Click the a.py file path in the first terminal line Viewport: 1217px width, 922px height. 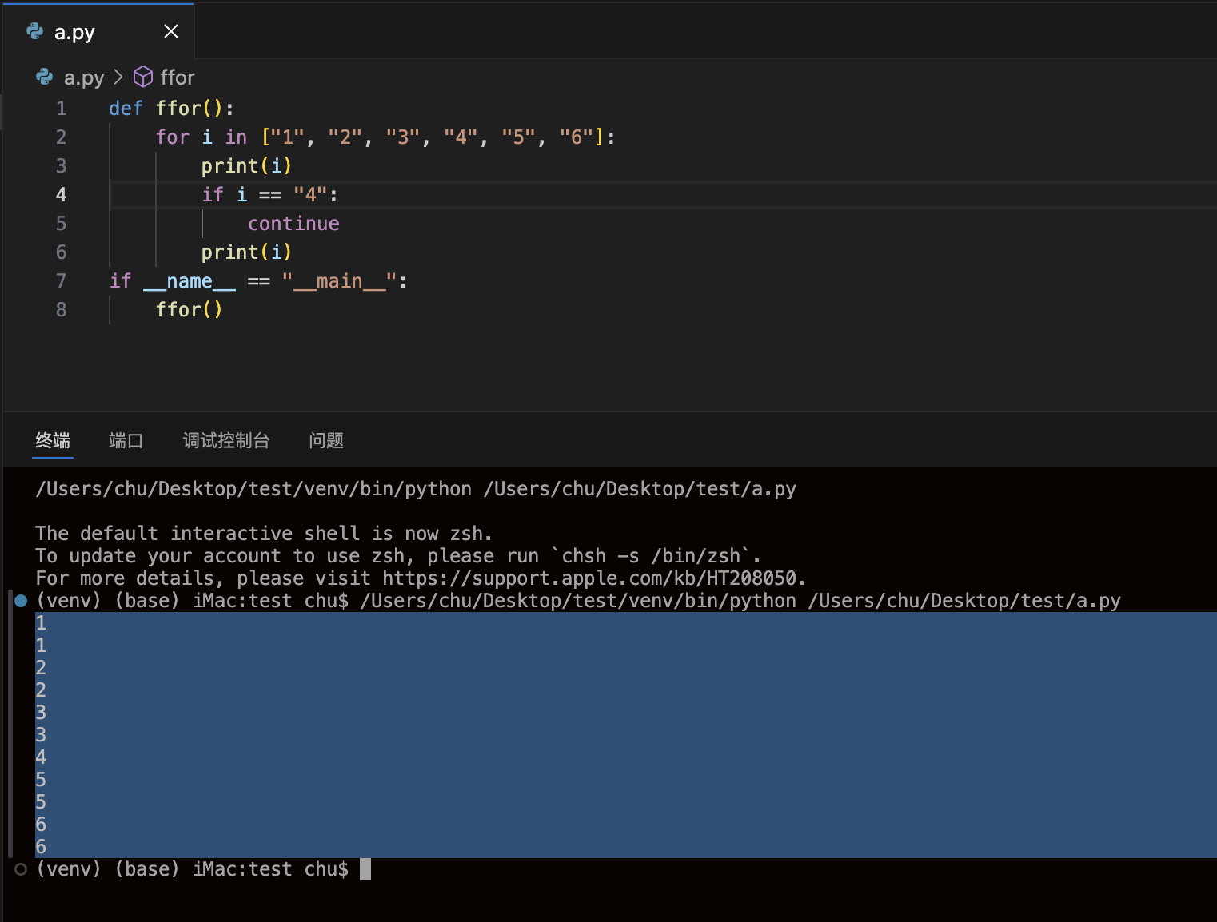click(x=640, y=489)
